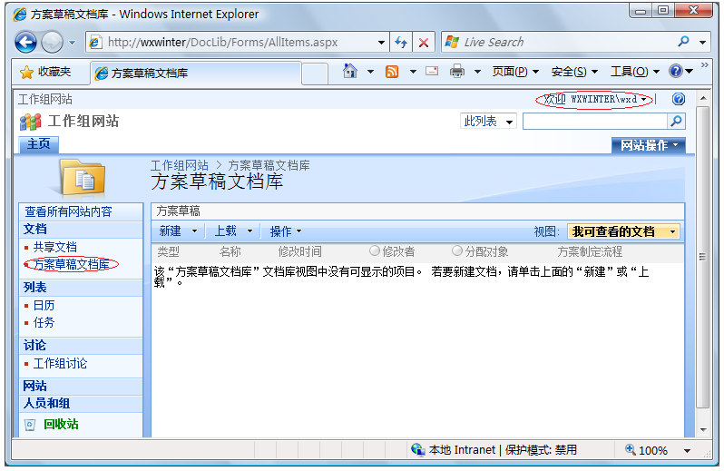Open the 页面(P) menu
This screenshot has height=471, width=724.
coord(515,72)
